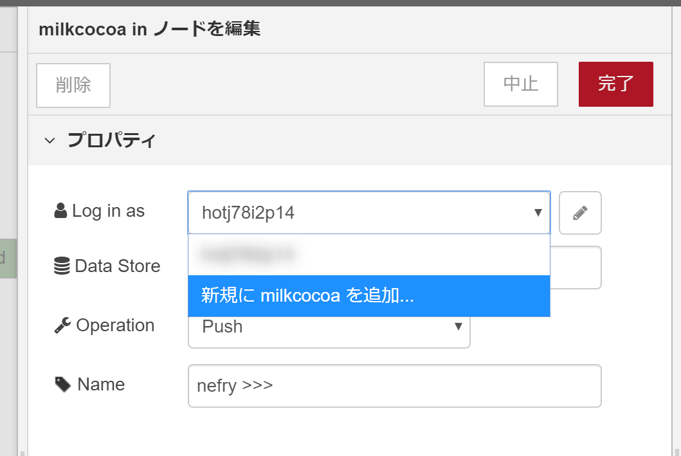Collapse the プロパティ section chevron
Screen dimensions: 681x456
pos(50,140)
